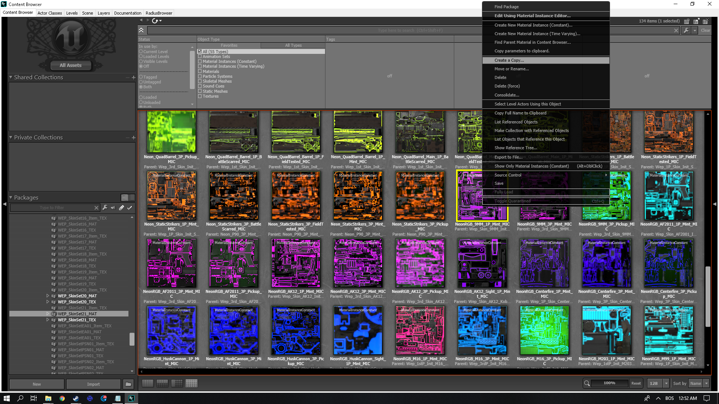This screenshot has height=404, width=719.
Task: Select the Loaded Levels radio option
Action: click(141, 56)
